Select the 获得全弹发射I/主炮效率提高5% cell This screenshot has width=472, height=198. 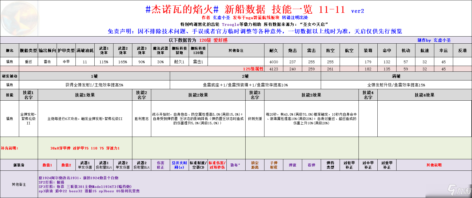94,85
